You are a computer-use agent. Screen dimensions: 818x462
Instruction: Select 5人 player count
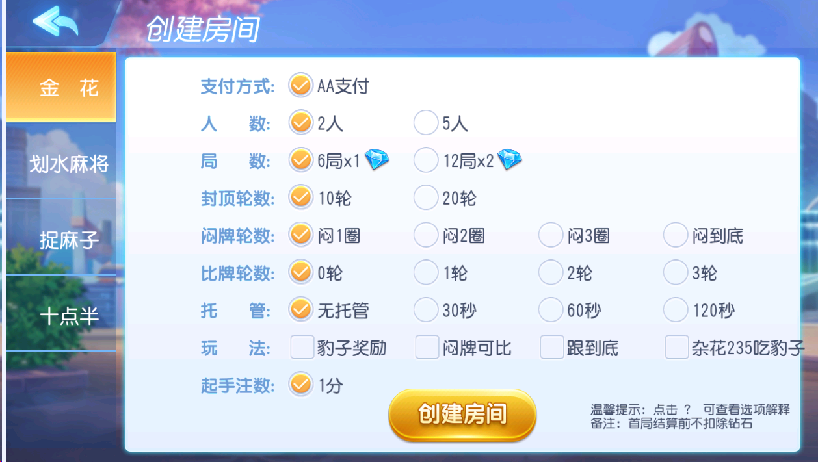426,122
